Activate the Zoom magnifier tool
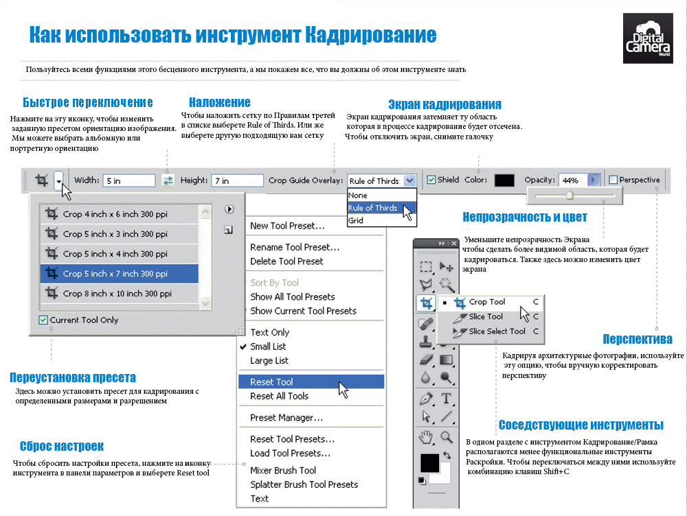Viewport: 687px width, 516px height. pos(447,436)
